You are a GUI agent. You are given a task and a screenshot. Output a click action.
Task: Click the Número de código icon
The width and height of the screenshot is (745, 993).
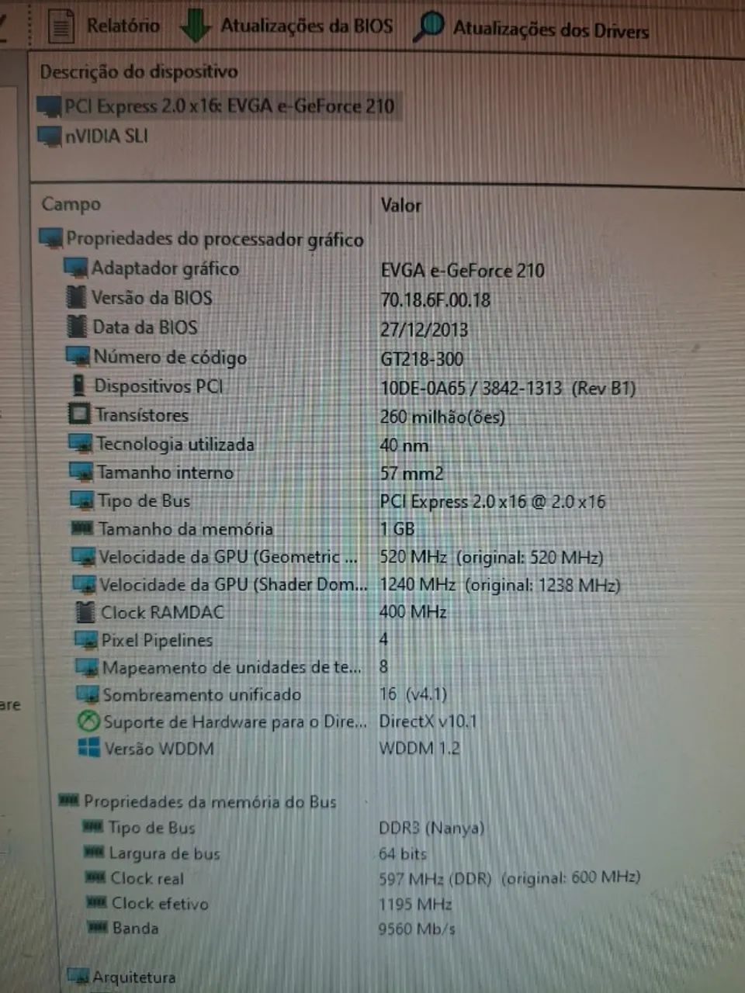pos(78,357)
